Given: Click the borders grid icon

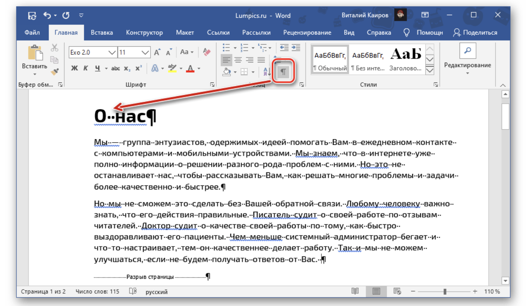Looking at the screenshot, I should [x=244, y=72].
